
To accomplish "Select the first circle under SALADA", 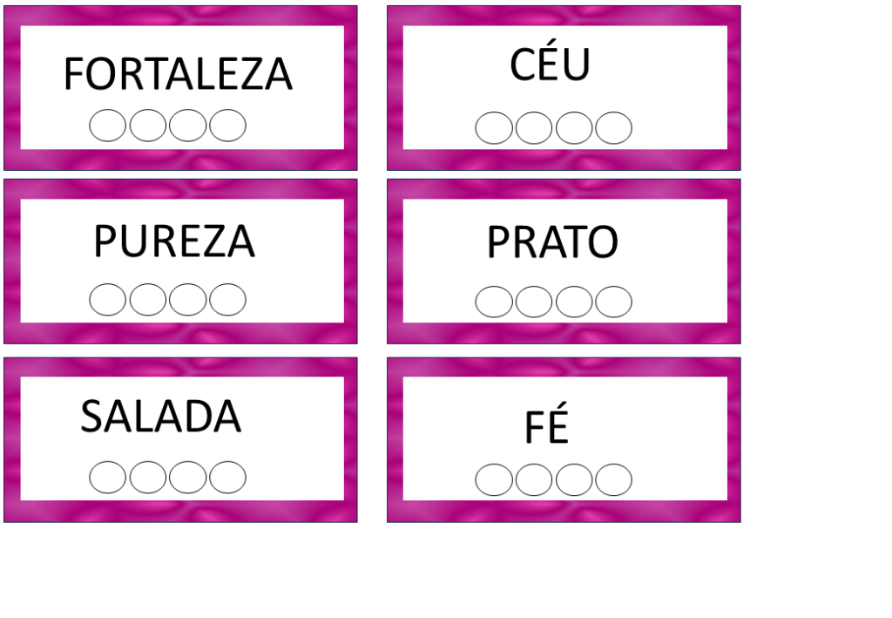I will pyautogui.click(x=108, y=477).
